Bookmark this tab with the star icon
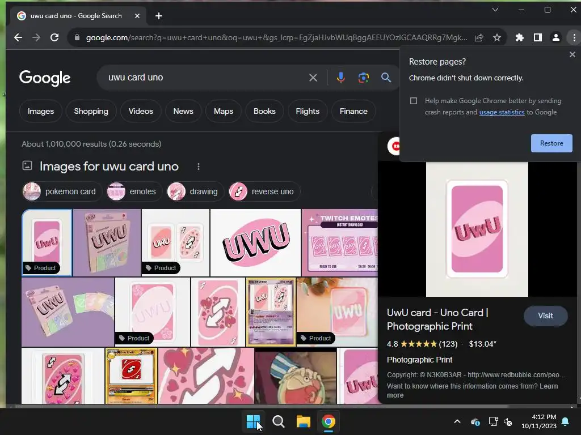The width and height of the screenshot is (581, 435). tap(497, 37)
